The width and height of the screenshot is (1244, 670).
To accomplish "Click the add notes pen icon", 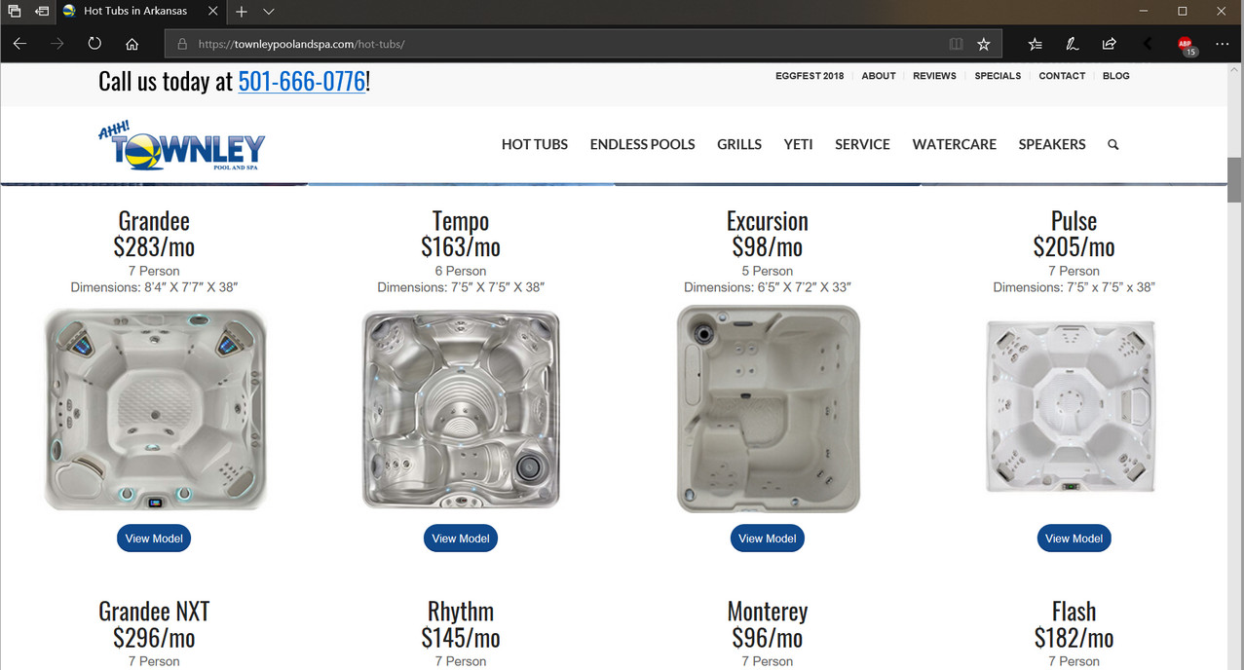I will point(1072,44).
